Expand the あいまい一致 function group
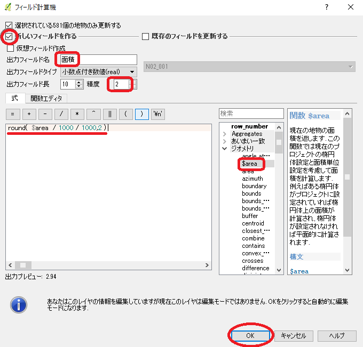 point(224,141)
